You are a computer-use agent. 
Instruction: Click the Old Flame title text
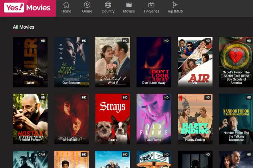(x=154, y=140)
